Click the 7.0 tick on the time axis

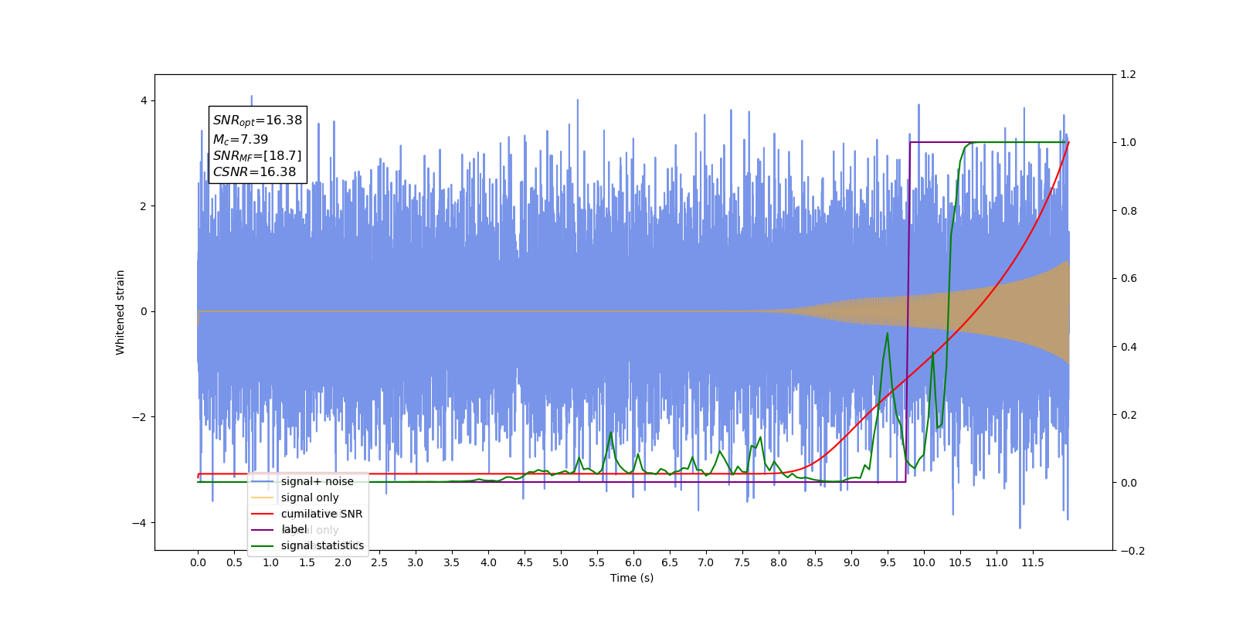706,562
